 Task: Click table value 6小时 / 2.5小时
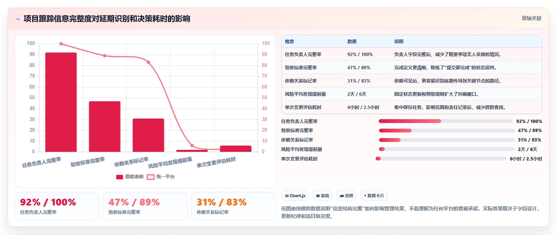point(363,107)
